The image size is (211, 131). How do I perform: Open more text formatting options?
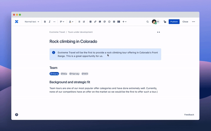point(54,22)
